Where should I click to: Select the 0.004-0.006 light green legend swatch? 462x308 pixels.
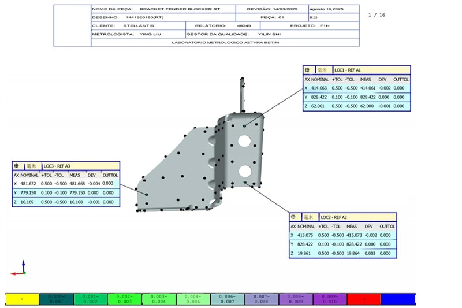193,299
